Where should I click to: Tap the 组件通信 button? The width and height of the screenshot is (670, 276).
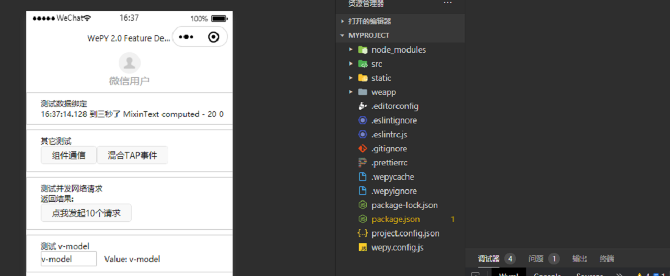coord(69,155)
